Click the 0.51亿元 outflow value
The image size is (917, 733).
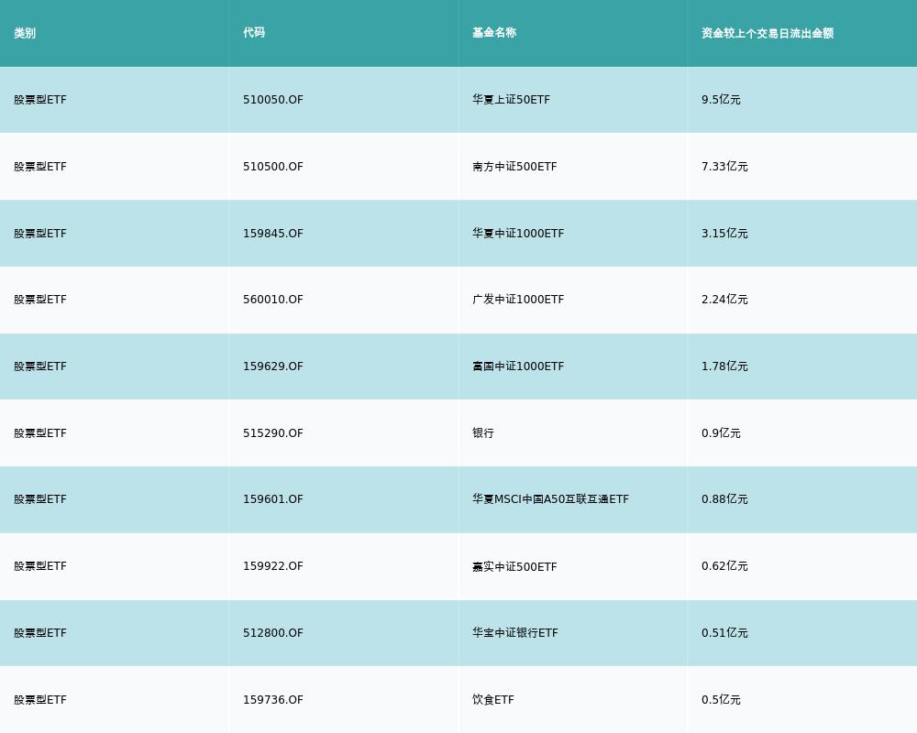pos(724,633)
